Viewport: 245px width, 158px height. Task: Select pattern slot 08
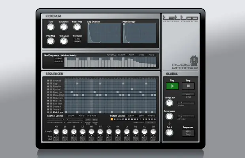pos(132,119)
